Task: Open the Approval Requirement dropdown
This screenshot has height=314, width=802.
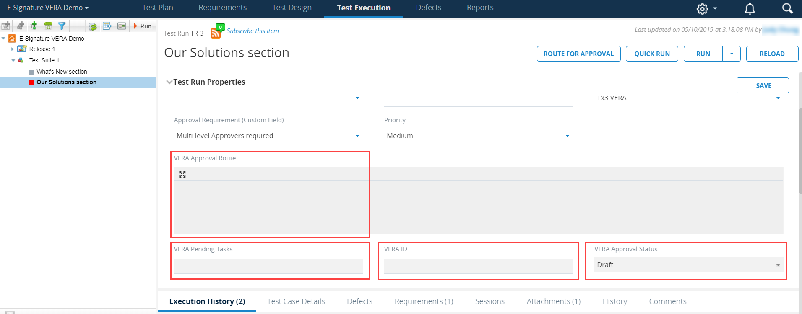Action: tap(357, 136)
